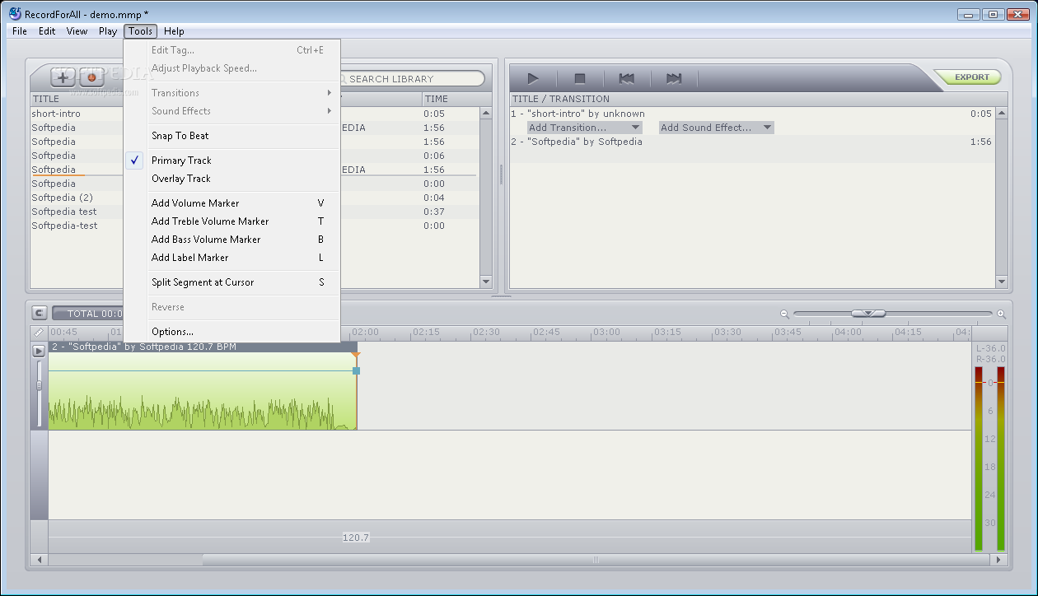Click timeline horizontal scrollbar right arrow
1038x596 pixels.
[999, 560]
